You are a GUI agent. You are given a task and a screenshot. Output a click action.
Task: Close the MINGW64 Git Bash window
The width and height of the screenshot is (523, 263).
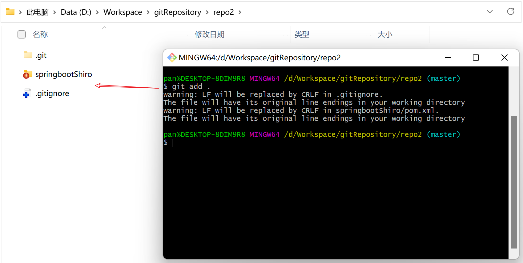click(504, 58)
